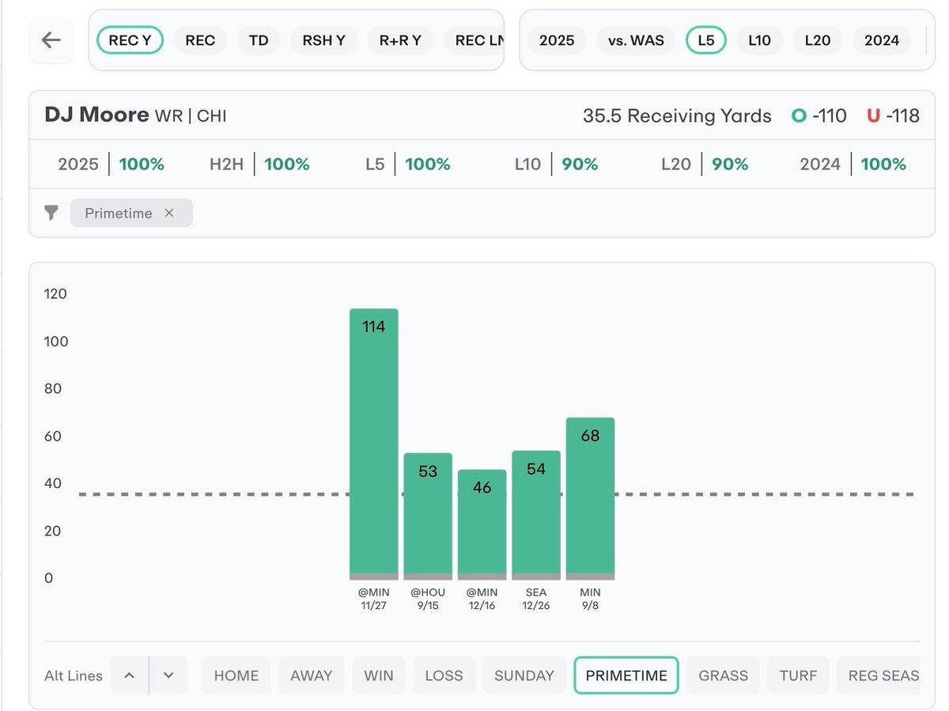Lower alt line with down chevron
The height and width of the screenshot is (711, 949).
tap(168, 675)
